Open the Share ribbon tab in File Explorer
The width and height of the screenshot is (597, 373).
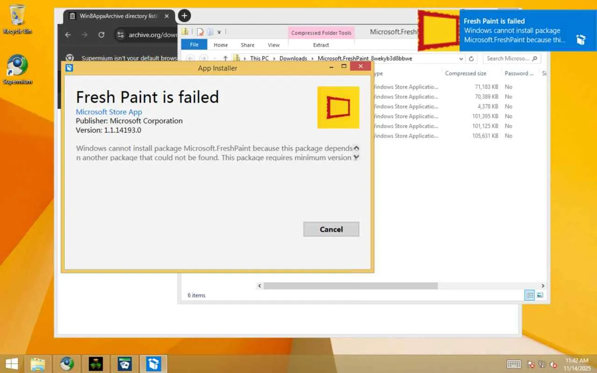(x=248, y=45)
